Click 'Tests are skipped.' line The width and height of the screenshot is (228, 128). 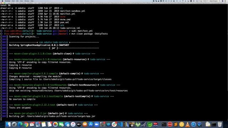pos(20,108)
